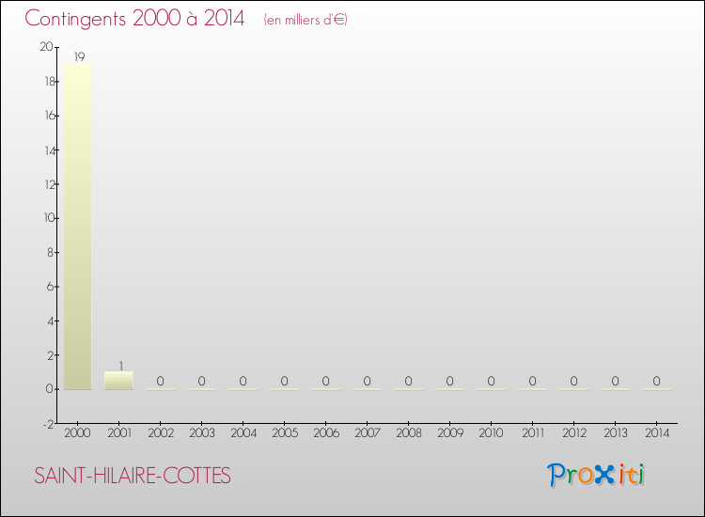Click the y-axis tick label 2

pos(51,355)
